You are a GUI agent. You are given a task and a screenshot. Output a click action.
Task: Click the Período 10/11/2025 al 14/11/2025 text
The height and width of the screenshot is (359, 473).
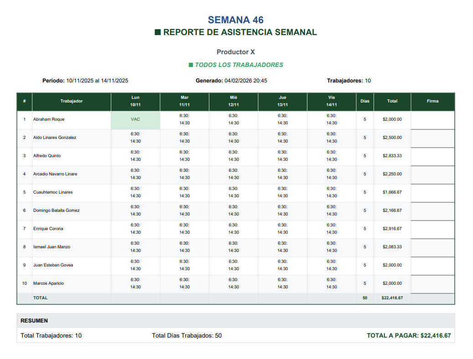(x=85, y=81)
